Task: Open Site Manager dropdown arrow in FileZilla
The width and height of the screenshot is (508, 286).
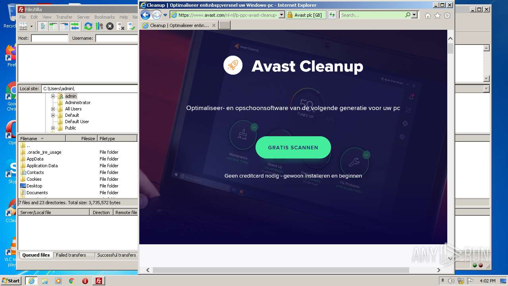Action: 31,26
